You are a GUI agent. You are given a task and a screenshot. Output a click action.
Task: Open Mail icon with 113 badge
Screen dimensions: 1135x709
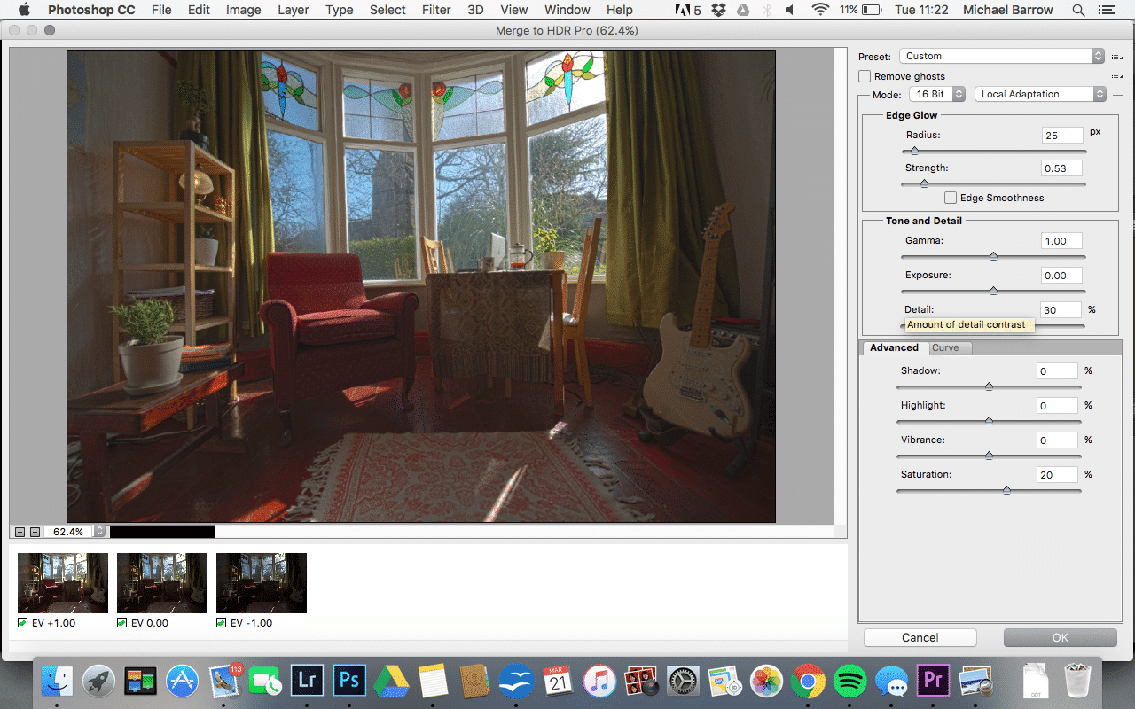[x=224, y=681]
